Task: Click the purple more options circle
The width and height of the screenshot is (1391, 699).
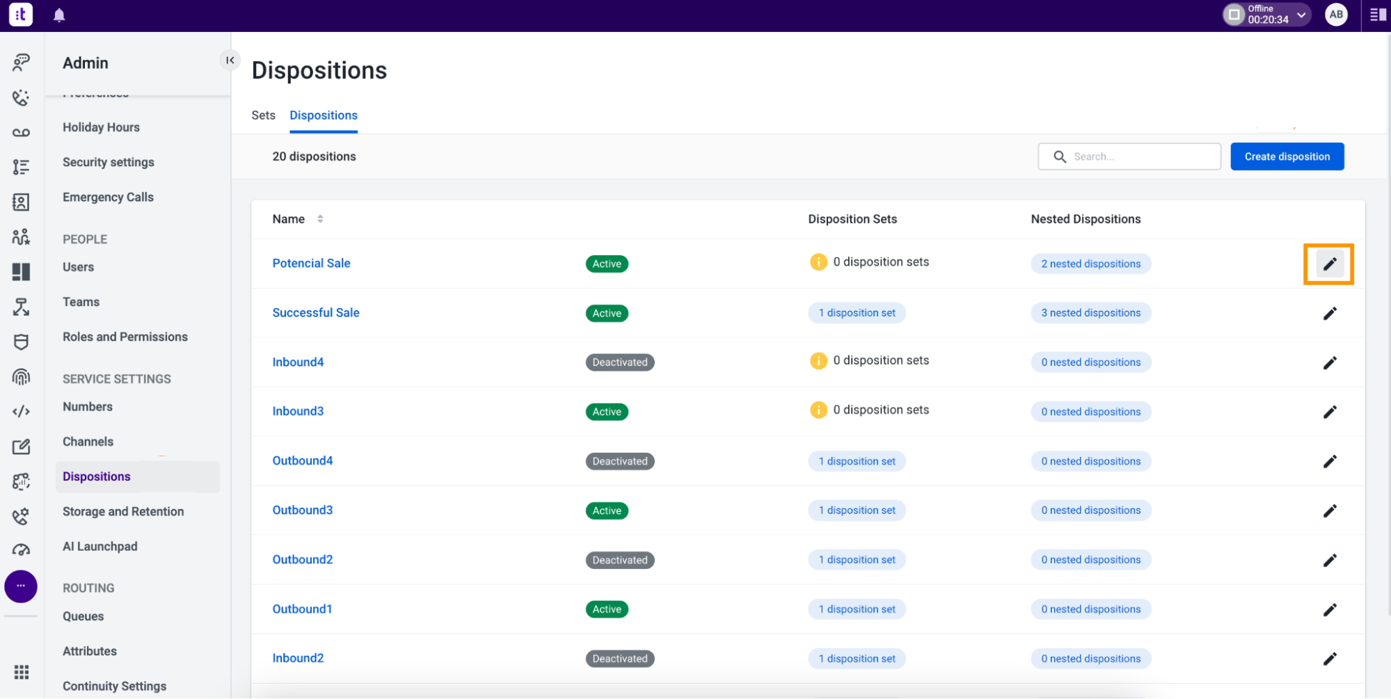Action: (21, 586)
